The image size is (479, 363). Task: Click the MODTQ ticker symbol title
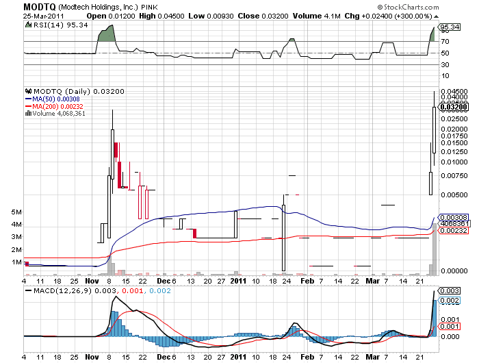(40, 7)
